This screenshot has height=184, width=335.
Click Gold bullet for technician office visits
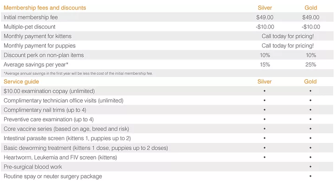tap(311, 101)
